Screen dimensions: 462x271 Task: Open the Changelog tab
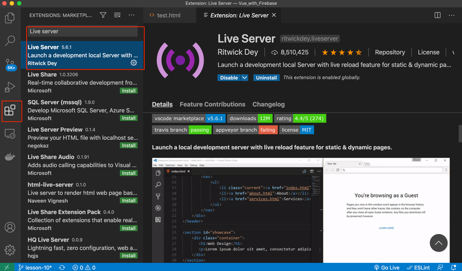coord(269,105)
